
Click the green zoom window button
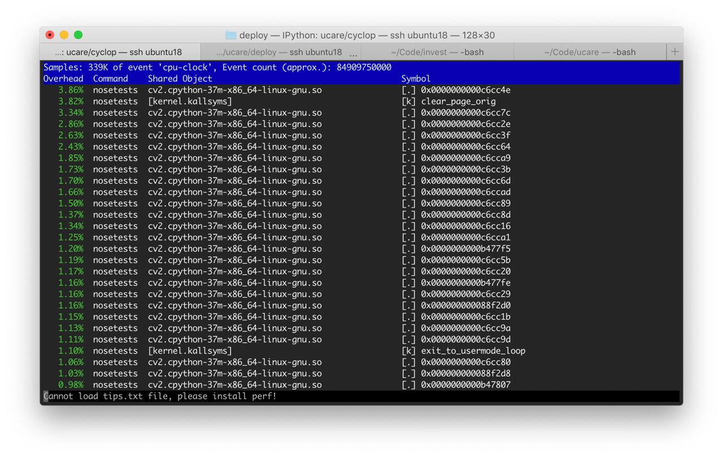(78, 35)
